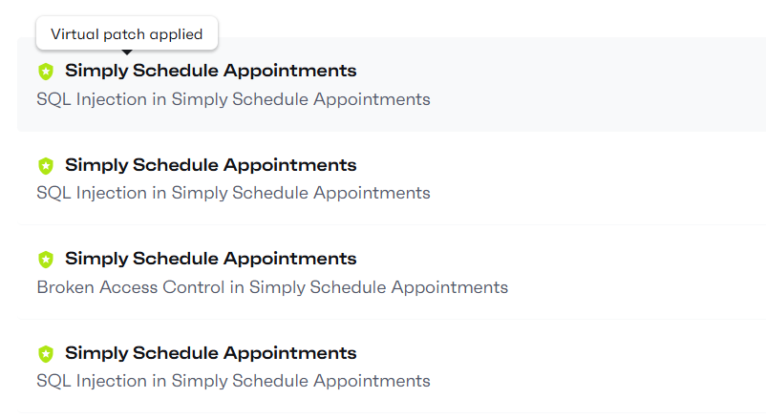Select the second row's SQL Injection description
This screenshot has width=766, height=419.
(233, 193)
